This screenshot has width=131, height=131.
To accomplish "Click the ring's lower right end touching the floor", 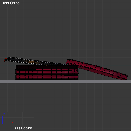I will (x=124, y=77).
